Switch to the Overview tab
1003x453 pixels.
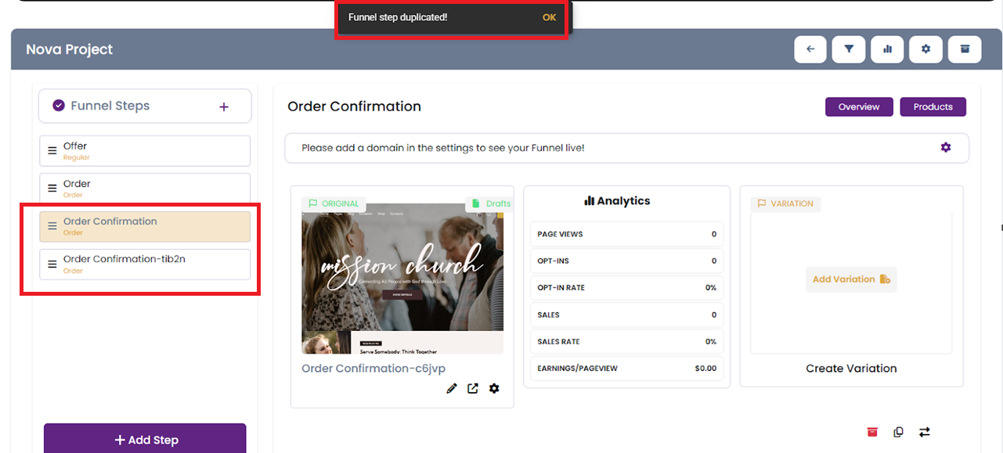[859, 107]
